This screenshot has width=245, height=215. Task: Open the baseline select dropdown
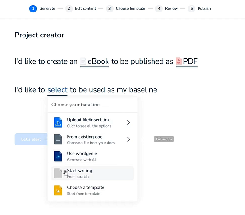coord(57,90)
